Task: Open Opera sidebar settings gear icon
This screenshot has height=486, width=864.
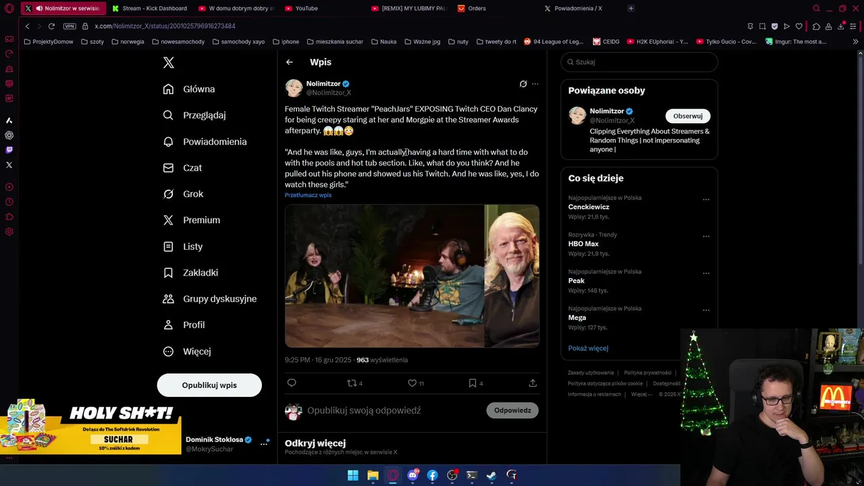Action: pos(9,232)
